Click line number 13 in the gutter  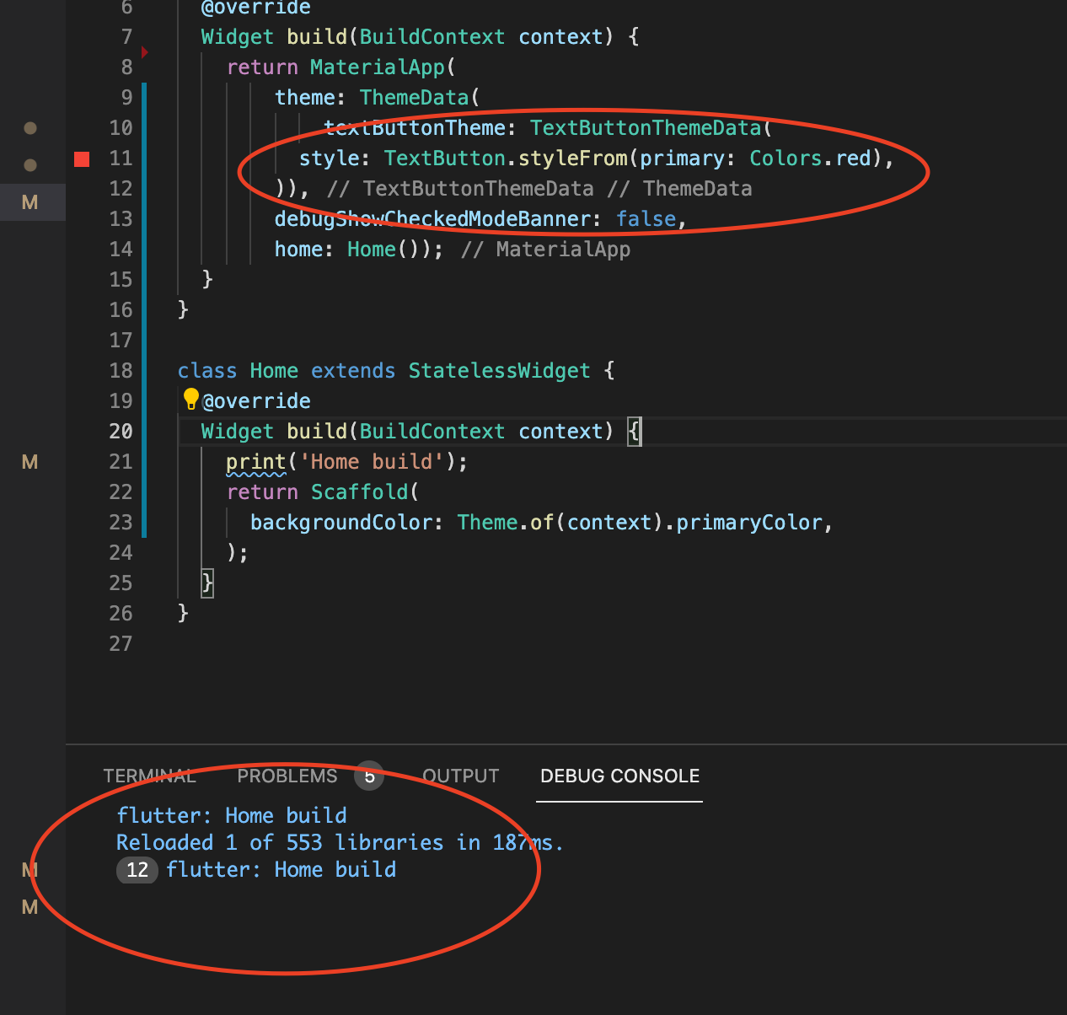point(121,219)
